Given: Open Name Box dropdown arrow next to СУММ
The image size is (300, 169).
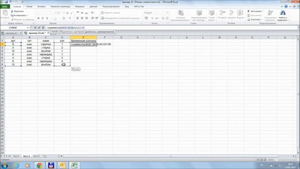Looking at the screenshot, I should (28, 28).
